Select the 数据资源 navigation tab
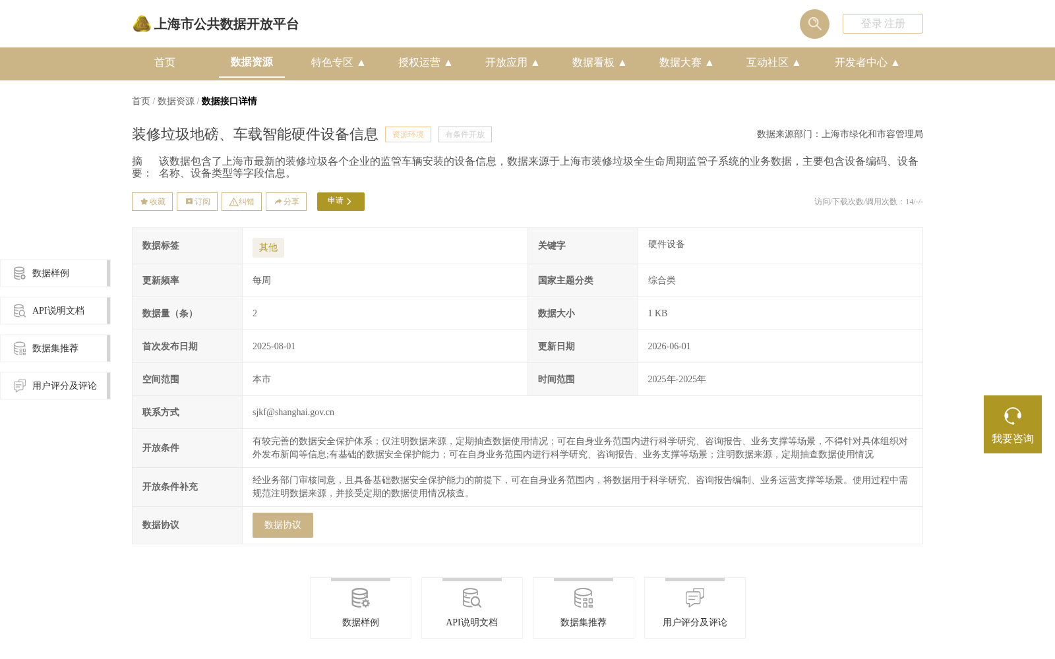 (252, 62)
